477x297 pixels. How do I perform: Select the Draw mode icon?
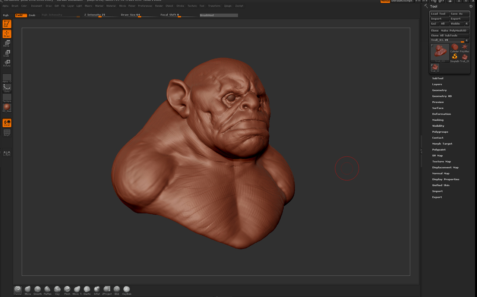[x=7, y=34]
